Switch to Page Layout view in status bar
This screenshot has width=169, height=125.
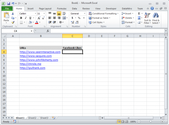123,121
